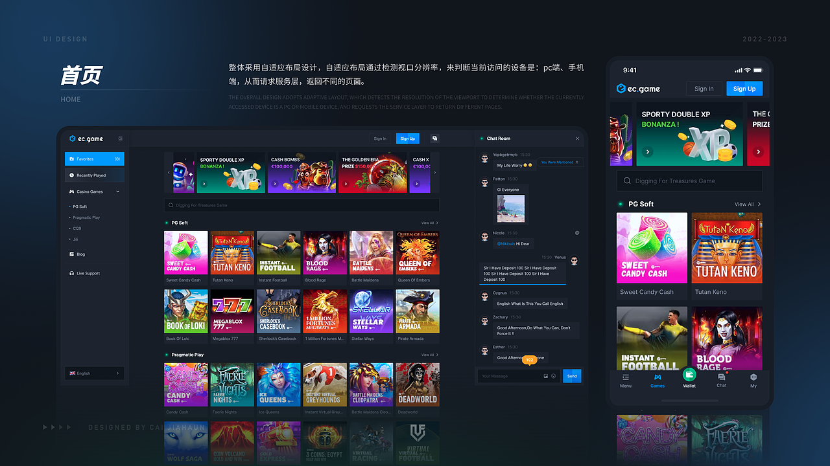This screenshot has height=466, width=830.
Task: Select Favorites in the sidebar menu
Action: [x=94, y=159]
